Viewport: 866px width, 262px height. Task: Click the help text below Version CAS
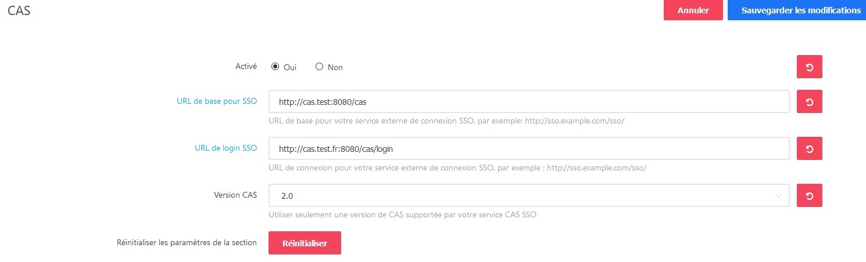click(402, 214)
